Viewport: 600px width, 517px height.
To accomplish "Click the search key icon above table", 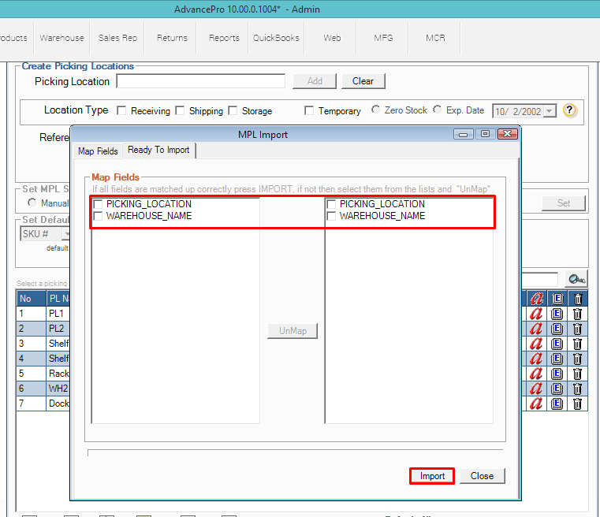I will 576,278.
